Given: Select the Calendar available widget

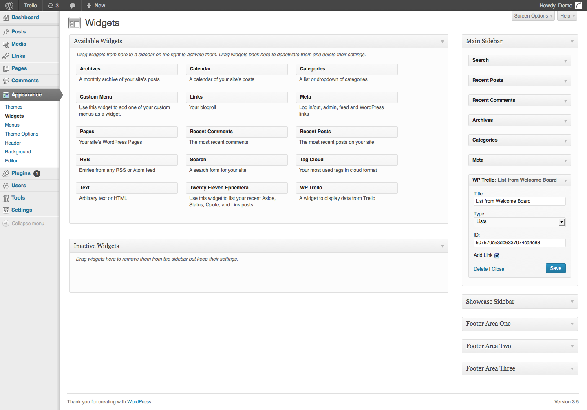Looking at the screenshot, I should pyautogui.click(x=236, y=69).
